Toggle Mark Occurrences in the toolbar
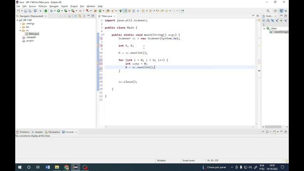Screen dimensions: 304x171 (x=125, y=11)
